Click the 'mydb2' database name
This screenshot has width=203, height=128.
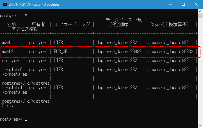[8, 51]
